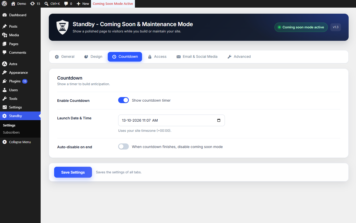Open the Settings item with sliders icon
Screen dimensions: 356x223
20,107
